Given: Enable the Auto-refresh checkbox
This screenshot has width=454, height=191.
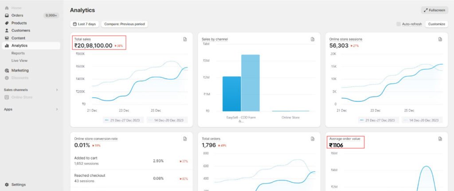Looking at the screenshot, I should click(399, 24).
